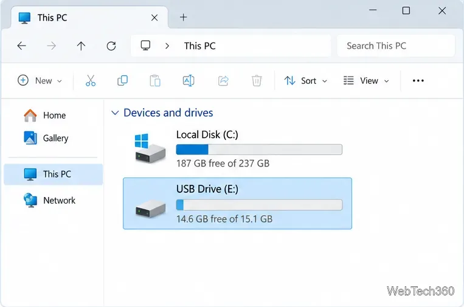The image size is (464, 307).
Task: Click the Share icon in toolbar
Action: [223, 80]
